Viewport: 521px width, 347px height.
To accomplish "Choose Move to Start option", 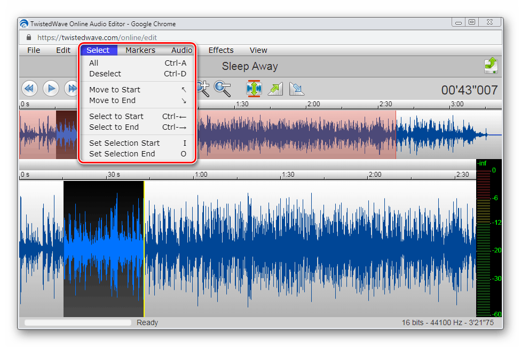I will (115, 90).
